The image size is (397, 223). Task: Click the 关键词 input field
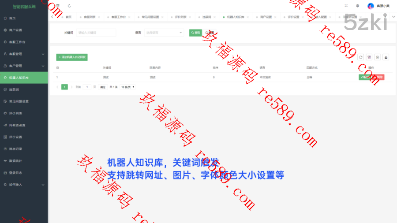96,33
